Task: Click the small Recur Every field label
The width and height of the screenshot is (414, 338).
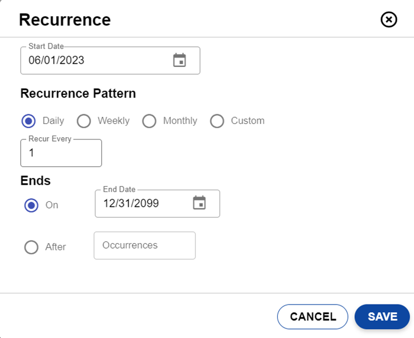Action: [x=50, y=139]
